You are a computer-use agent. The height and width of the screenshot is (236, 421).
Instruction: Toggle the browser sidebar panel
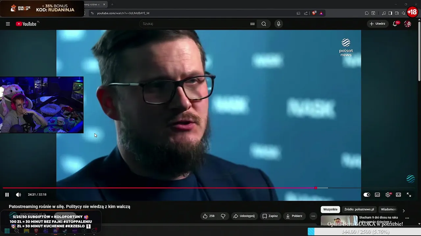(x=390, y=13)
